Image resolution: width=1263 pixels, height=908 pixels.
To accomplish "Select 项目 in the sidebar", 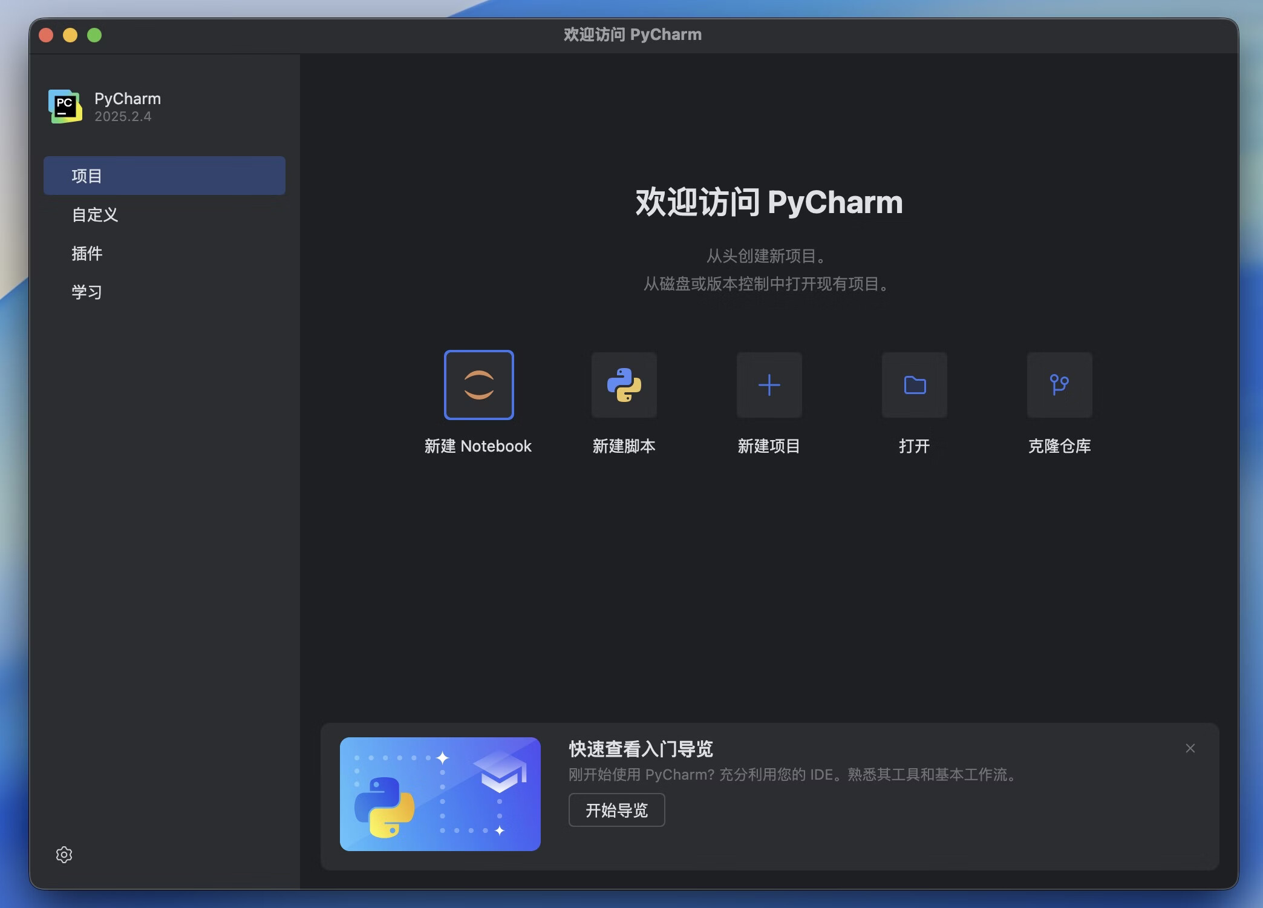I will pyautogui.click(x=164, y=176).
